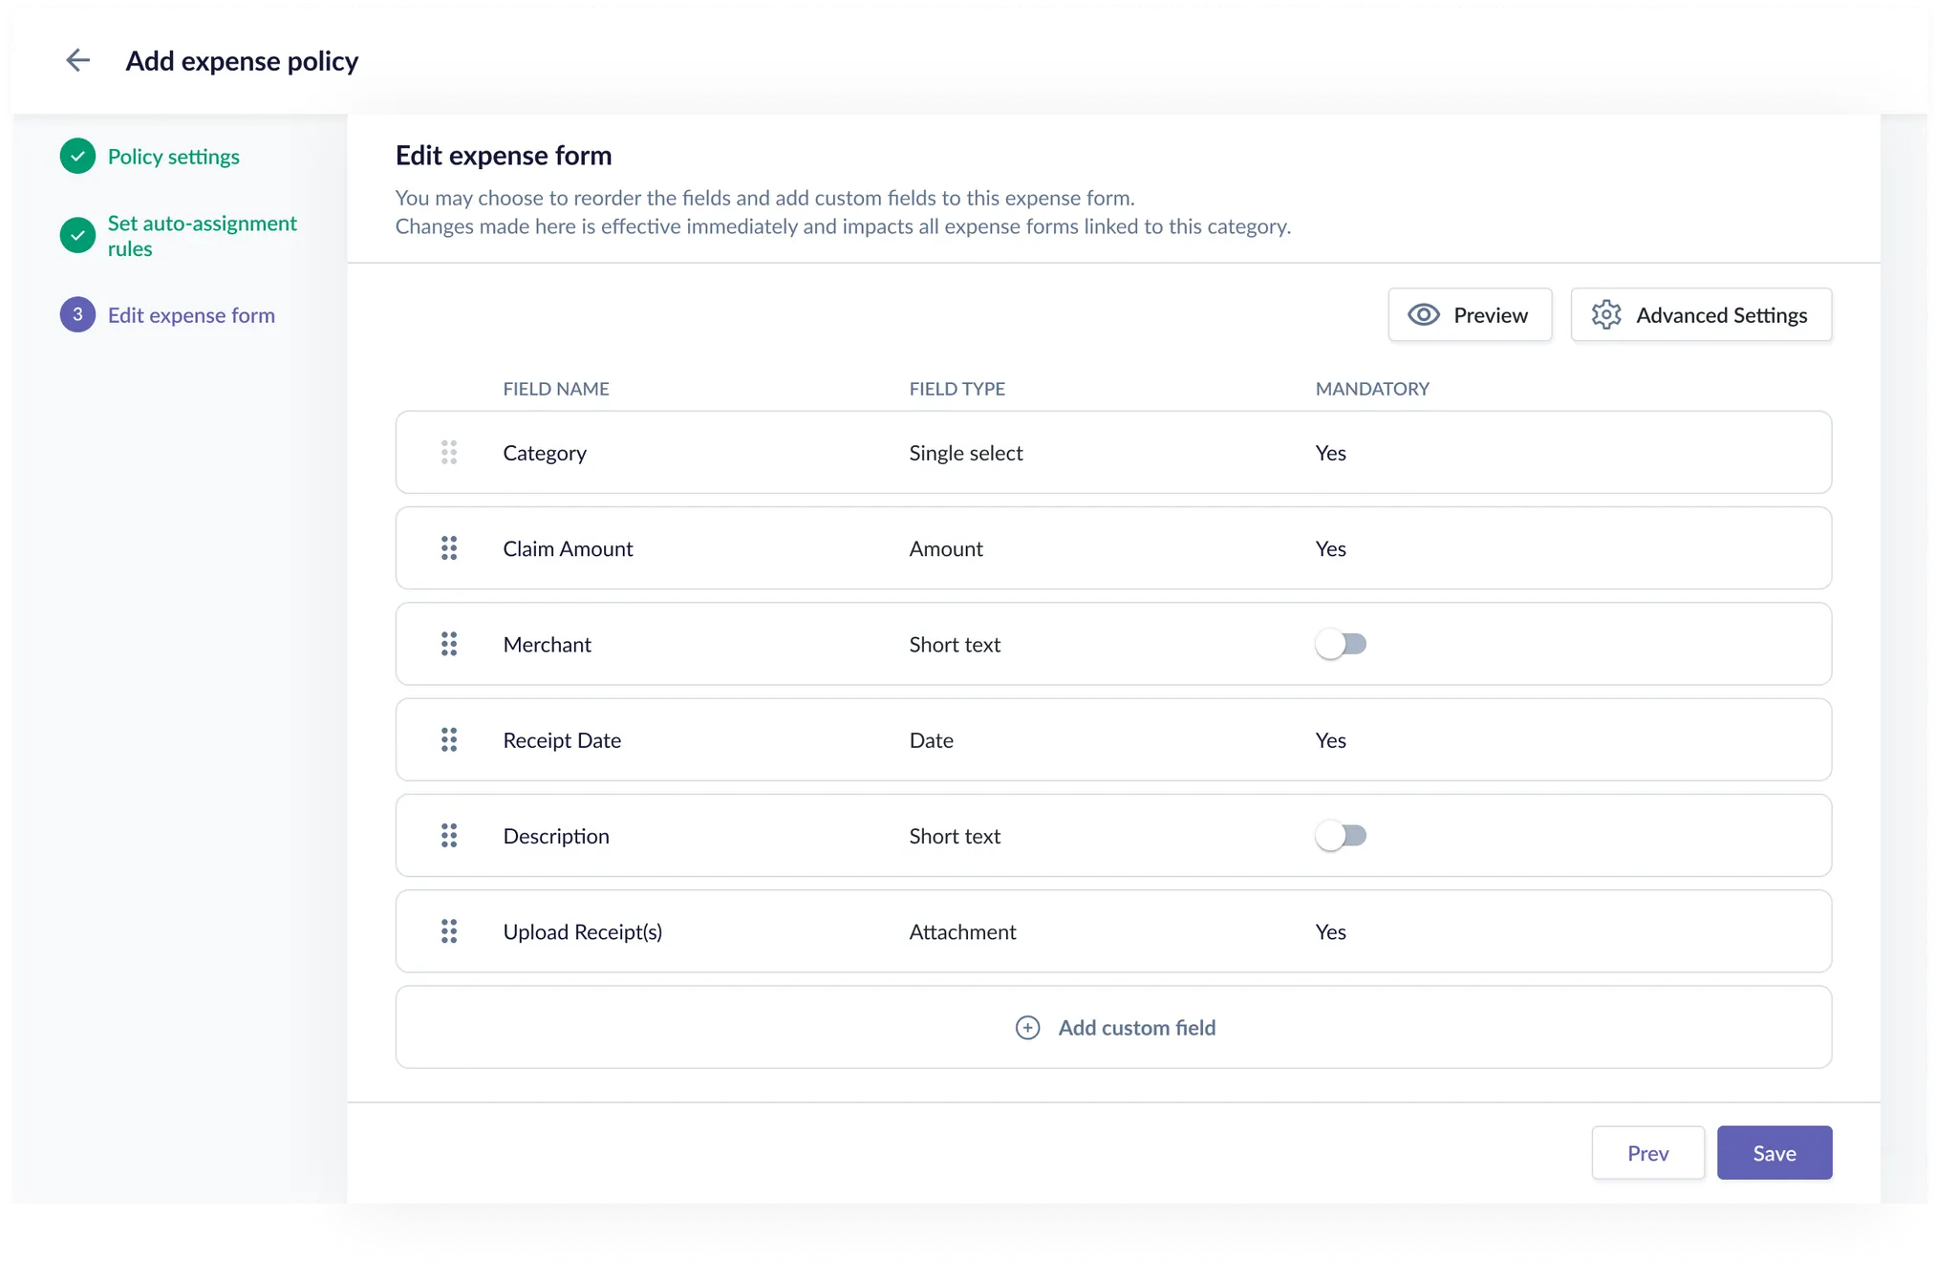The height and width of the screenshot is (1280, 1957).
Task: Open Advanced Settings
Action: [x=1720, y=315]
